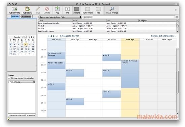
Task: Click the lightbulb status bar icon
Action: pyautogui.click(x=9, y=119)
